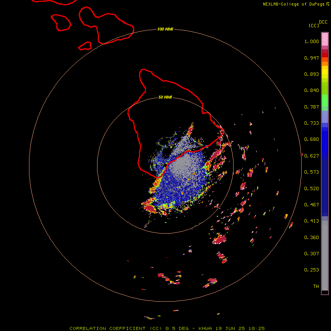This screenshot has width=331, height=331.
Task: Pick the light pink segment atop the color scale
Action: point(325,39)
